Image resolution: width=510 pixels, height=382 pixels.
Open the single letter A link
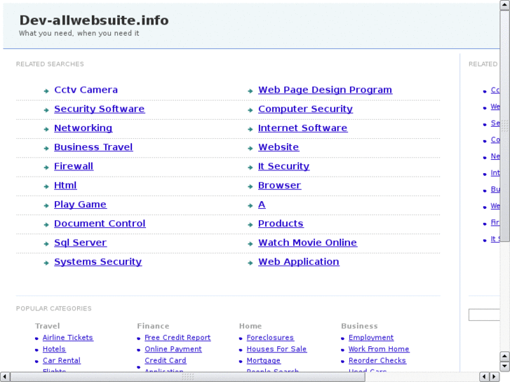[262, 205]
